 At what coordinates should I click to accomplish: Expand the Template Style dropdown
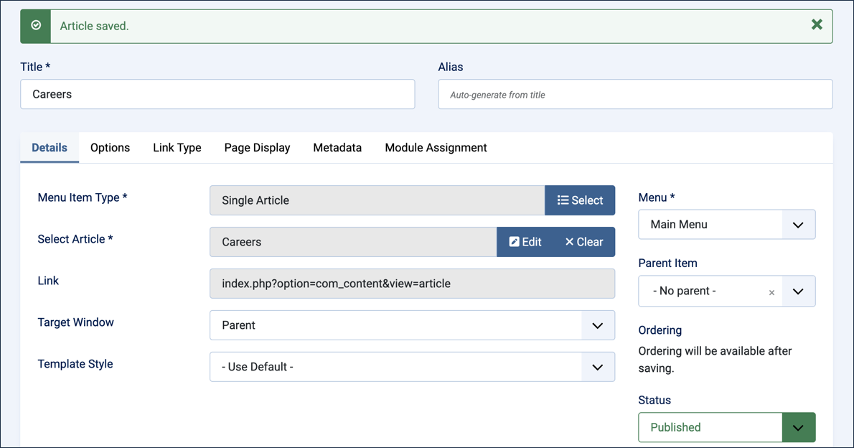tap(413, 367)
